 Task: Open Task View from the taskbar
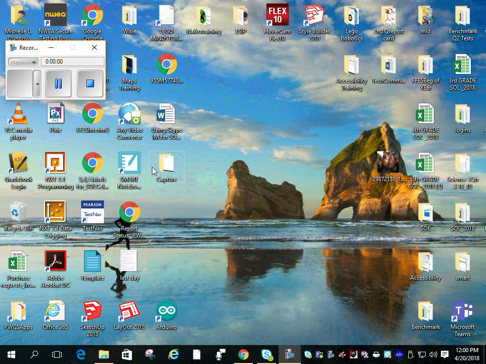[57, 354]
